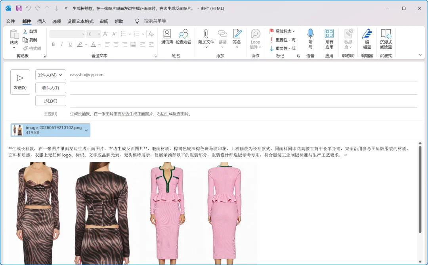
Task: Open the 选项 ribbon tab
Action: coord(57,21)
